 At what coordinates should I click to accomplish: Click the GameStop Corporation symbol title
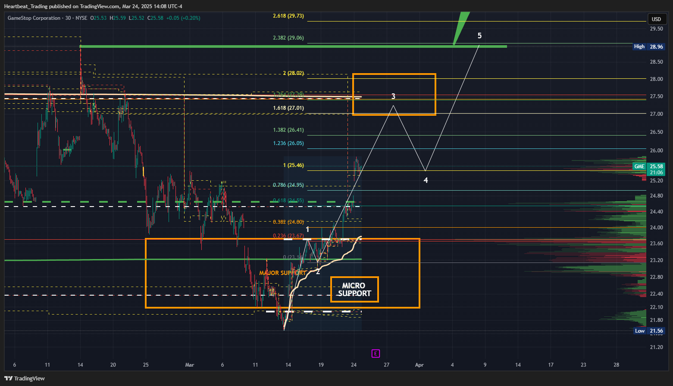(x=34, y=18)
